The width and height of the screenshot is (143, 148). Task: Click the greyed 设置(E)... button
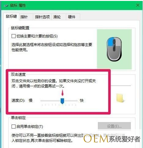[x=114, y=126]
